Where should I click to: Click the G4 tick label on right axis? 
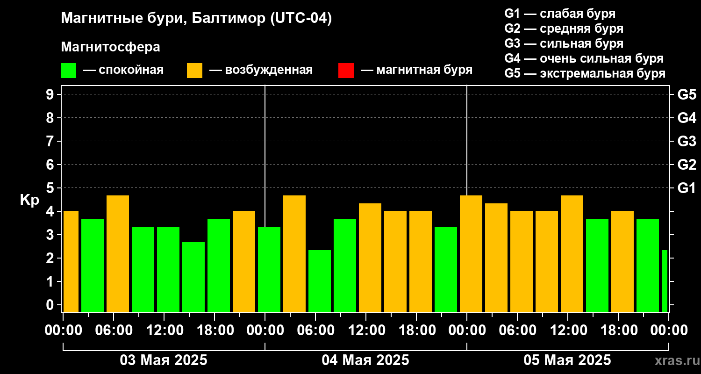687,118
